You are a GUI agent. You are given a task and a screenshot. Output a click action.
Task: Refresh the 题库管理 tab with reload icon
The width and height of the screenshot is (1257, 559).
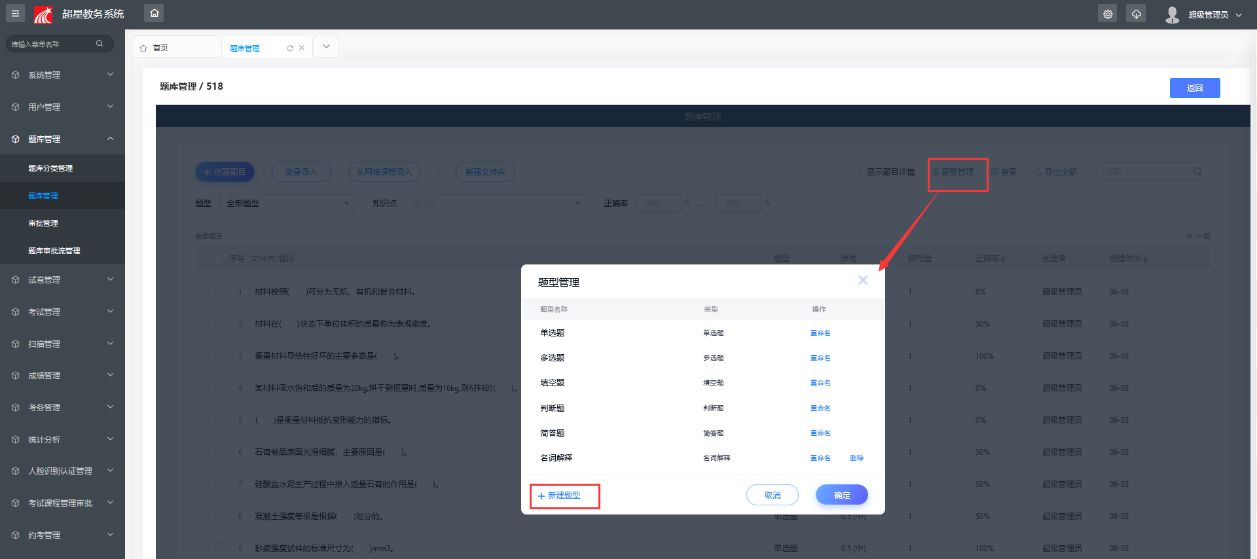point(290,48)
